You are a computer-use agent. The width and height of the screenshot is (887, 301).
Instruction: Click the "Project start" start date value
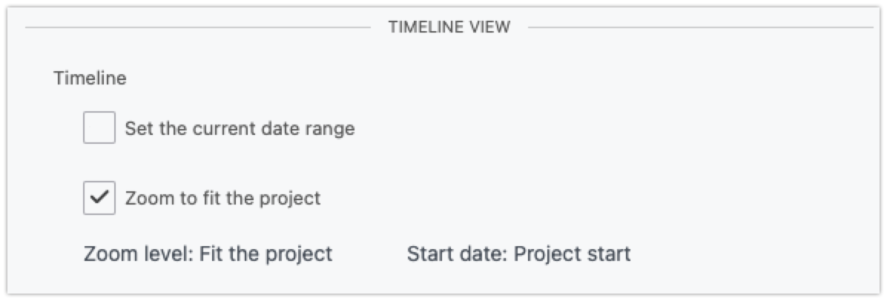572,254
